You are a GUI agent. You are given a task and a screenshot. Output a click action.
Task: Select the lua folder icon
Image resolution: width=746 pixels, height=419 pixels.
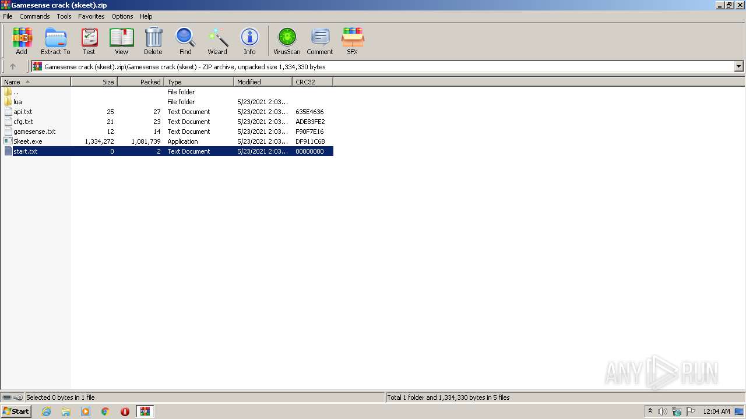(x=8, y=102)
